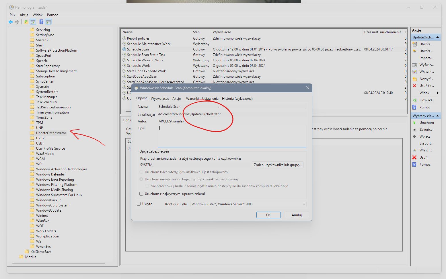The width and height of the screenshot is (446, 279).
Task: Click the black square Zakończ icon
Action: coord(414,130)
